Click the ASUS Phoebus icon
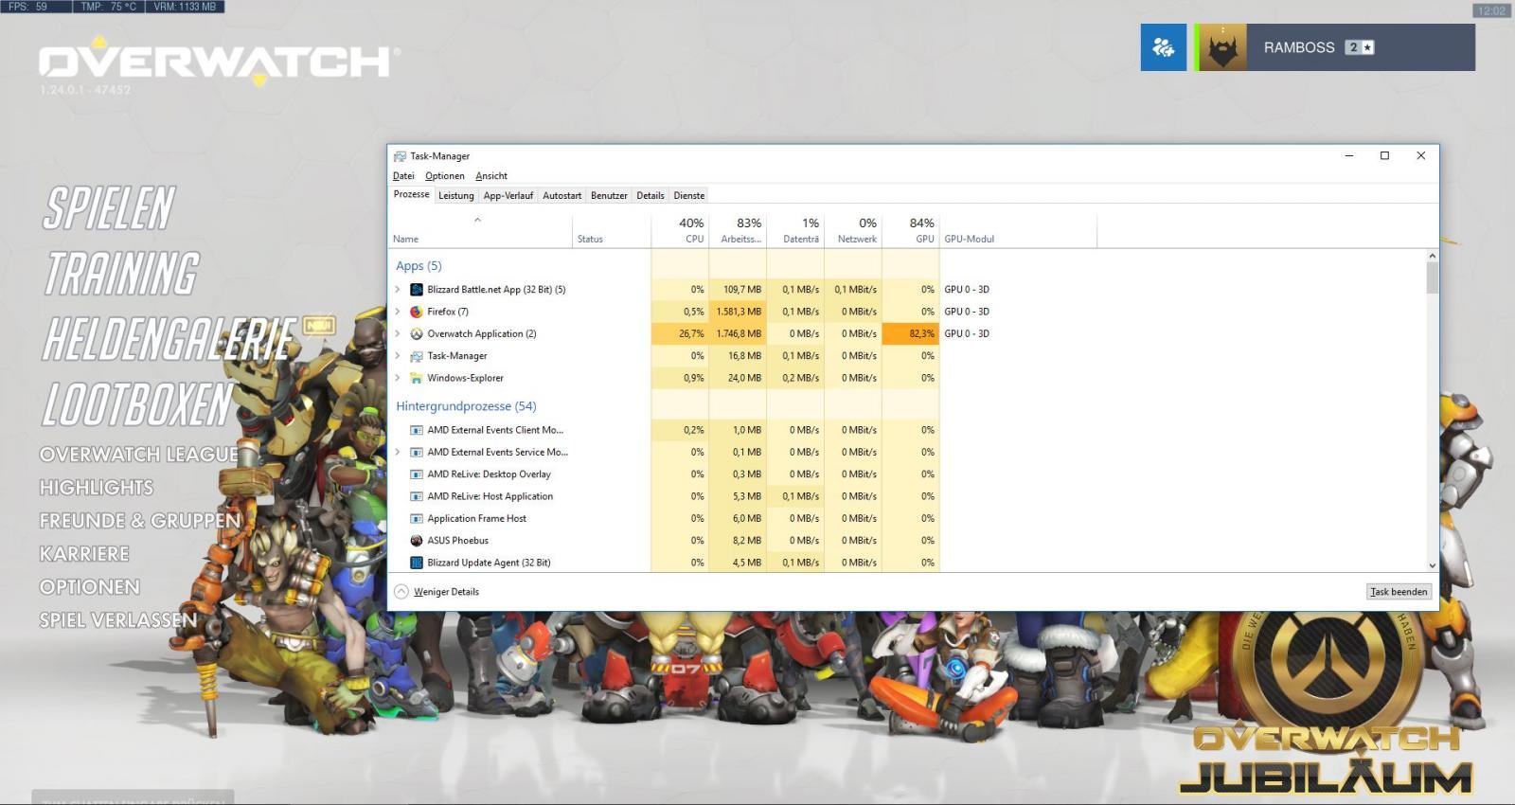Screen dimensions: 1515x805 [x=417, y=541]
